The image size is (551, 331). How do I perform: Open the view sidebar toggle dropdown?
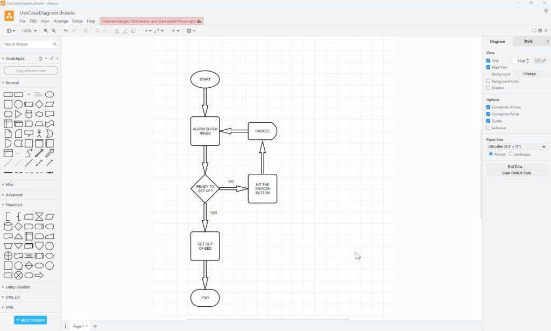tap(11, 31)
